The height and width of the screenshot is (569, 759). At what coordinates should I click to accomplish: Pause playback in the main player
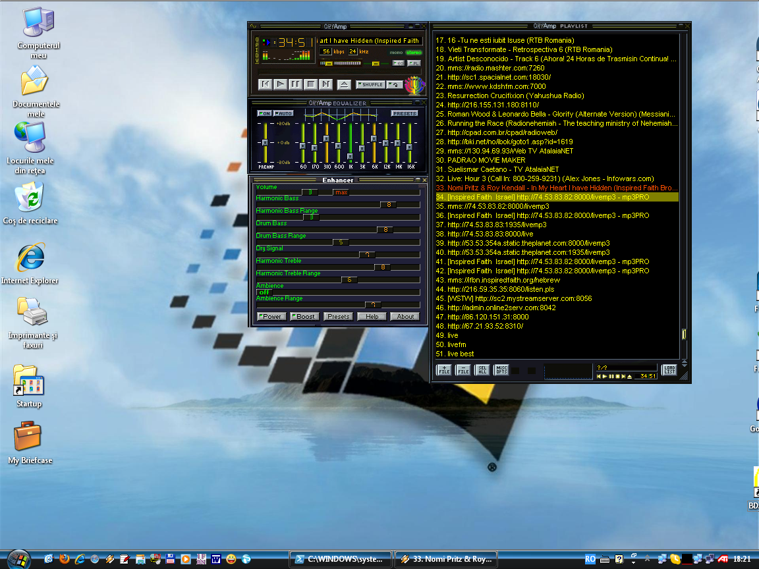click(295, 84)
